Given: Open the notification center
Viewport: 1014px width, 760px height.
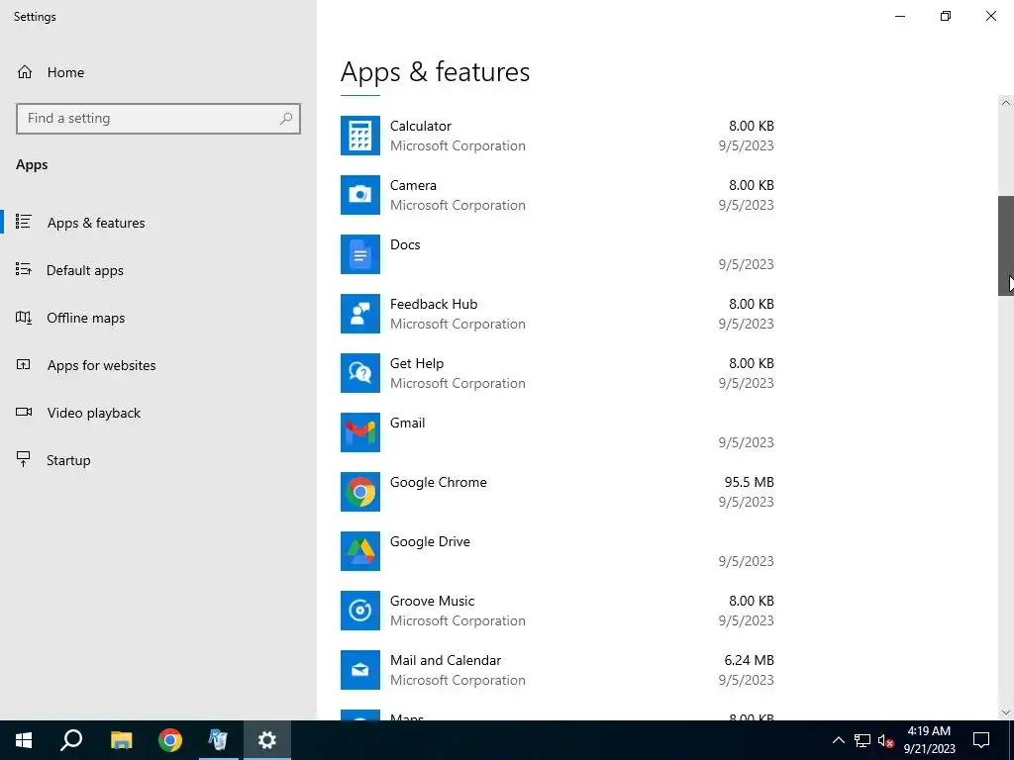Looking at the screenshot, I should point(981,740).
